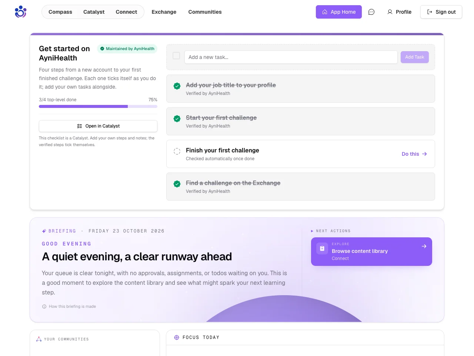Switch to the Catalyst tab
This screenshot has width=474, height=356.
[x=94, y=12]
